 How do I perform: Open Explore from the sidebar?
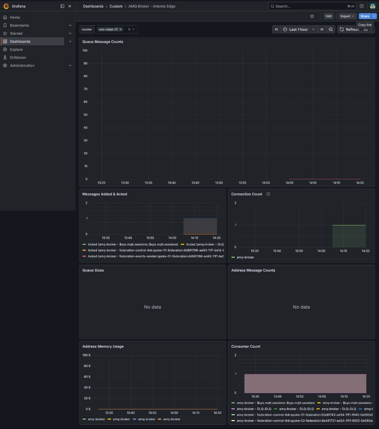(16, 49)
